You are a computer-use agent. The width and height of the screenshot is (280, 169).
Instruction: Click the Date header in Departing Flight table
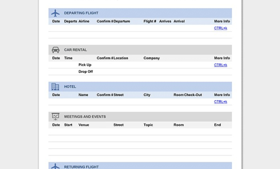[x=56, y=21]
